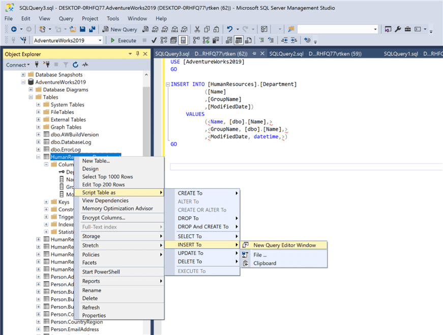The height and width of the screenshot is (335, 443).
Task: Open the Find toolbar combo box dropdown
Action: [375, 29]
